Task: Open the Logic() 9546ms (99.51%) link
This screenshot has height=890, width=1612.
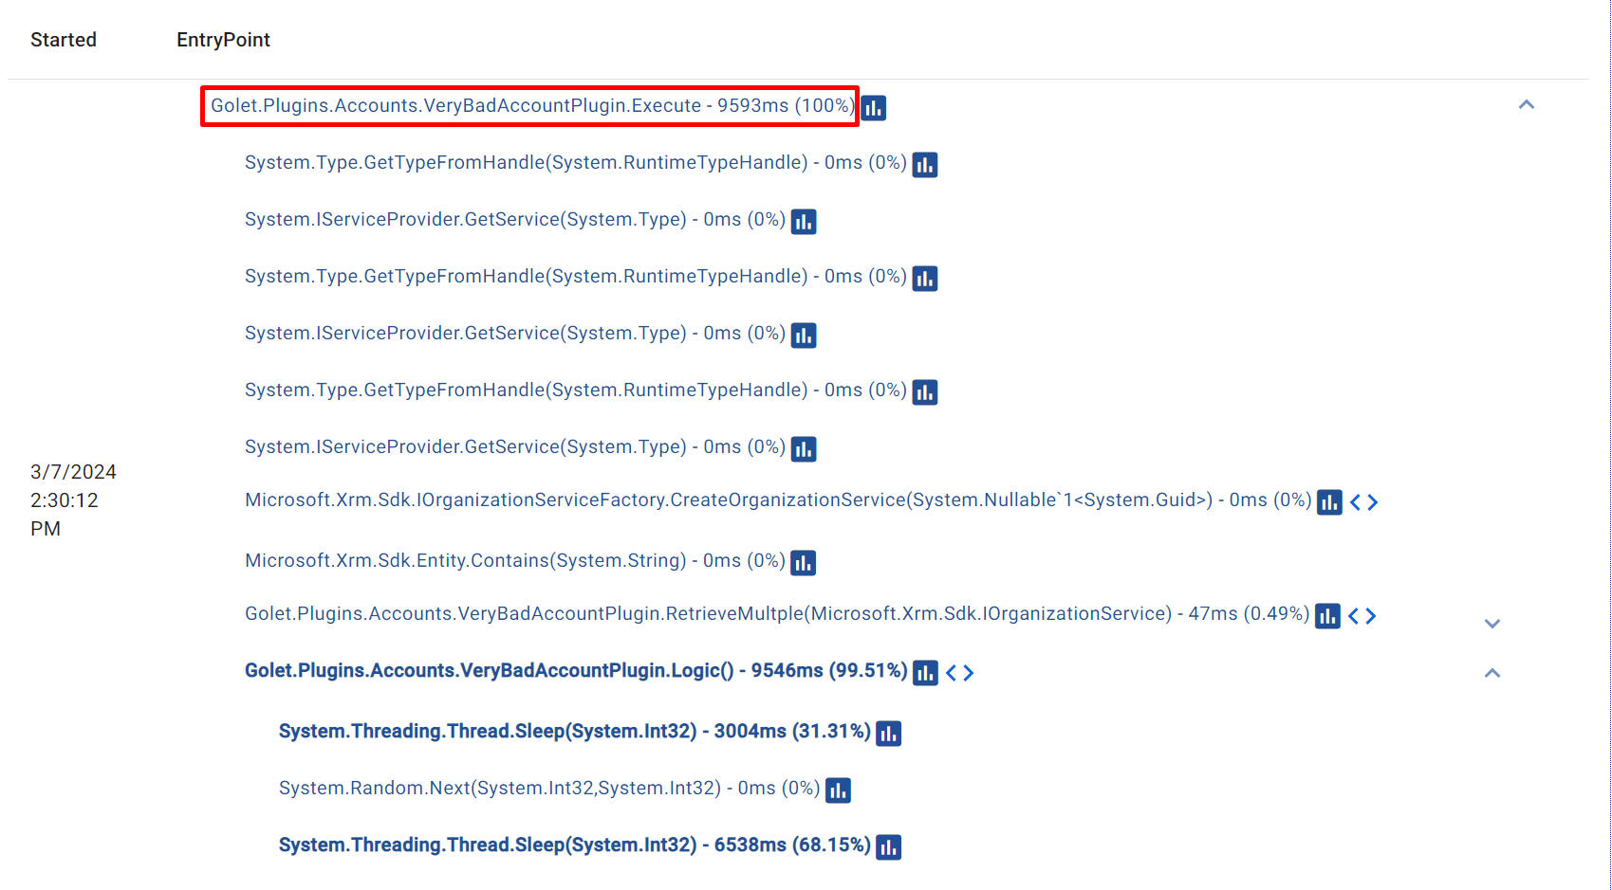Action: 576,670
